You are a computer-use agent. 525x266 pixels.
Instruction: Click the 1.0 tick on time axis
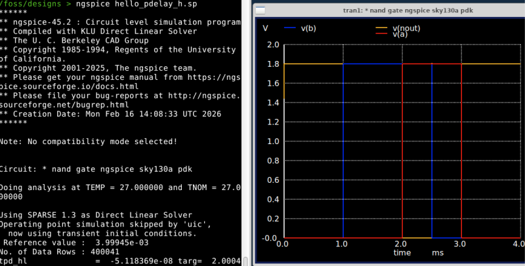342,244
